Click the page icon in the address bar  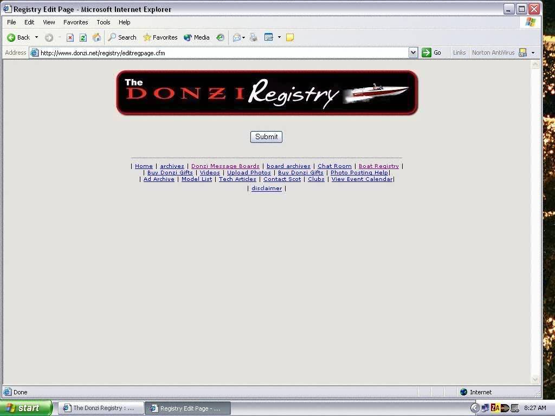[x=34, y=53]
